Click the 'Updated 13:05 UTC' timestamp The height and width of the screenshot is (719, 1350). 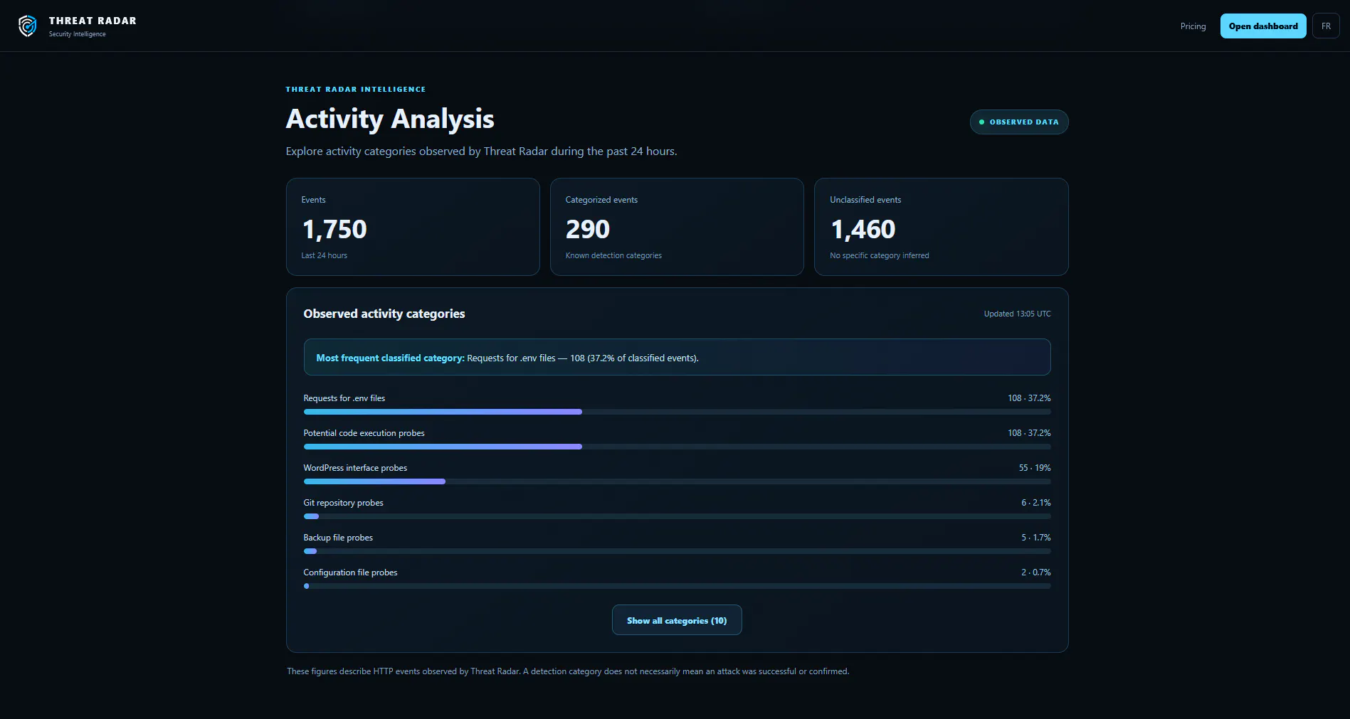coord(1017,314)
